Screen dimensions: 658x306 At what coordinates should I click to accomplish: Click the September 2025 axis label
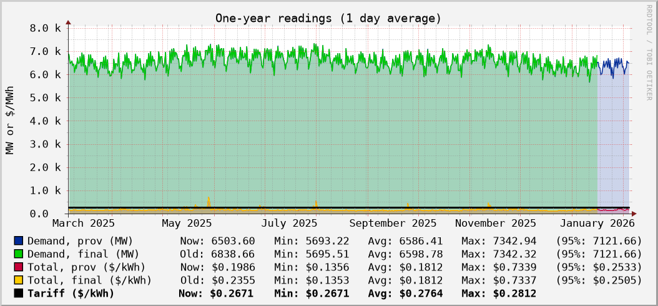coord(393,223)
